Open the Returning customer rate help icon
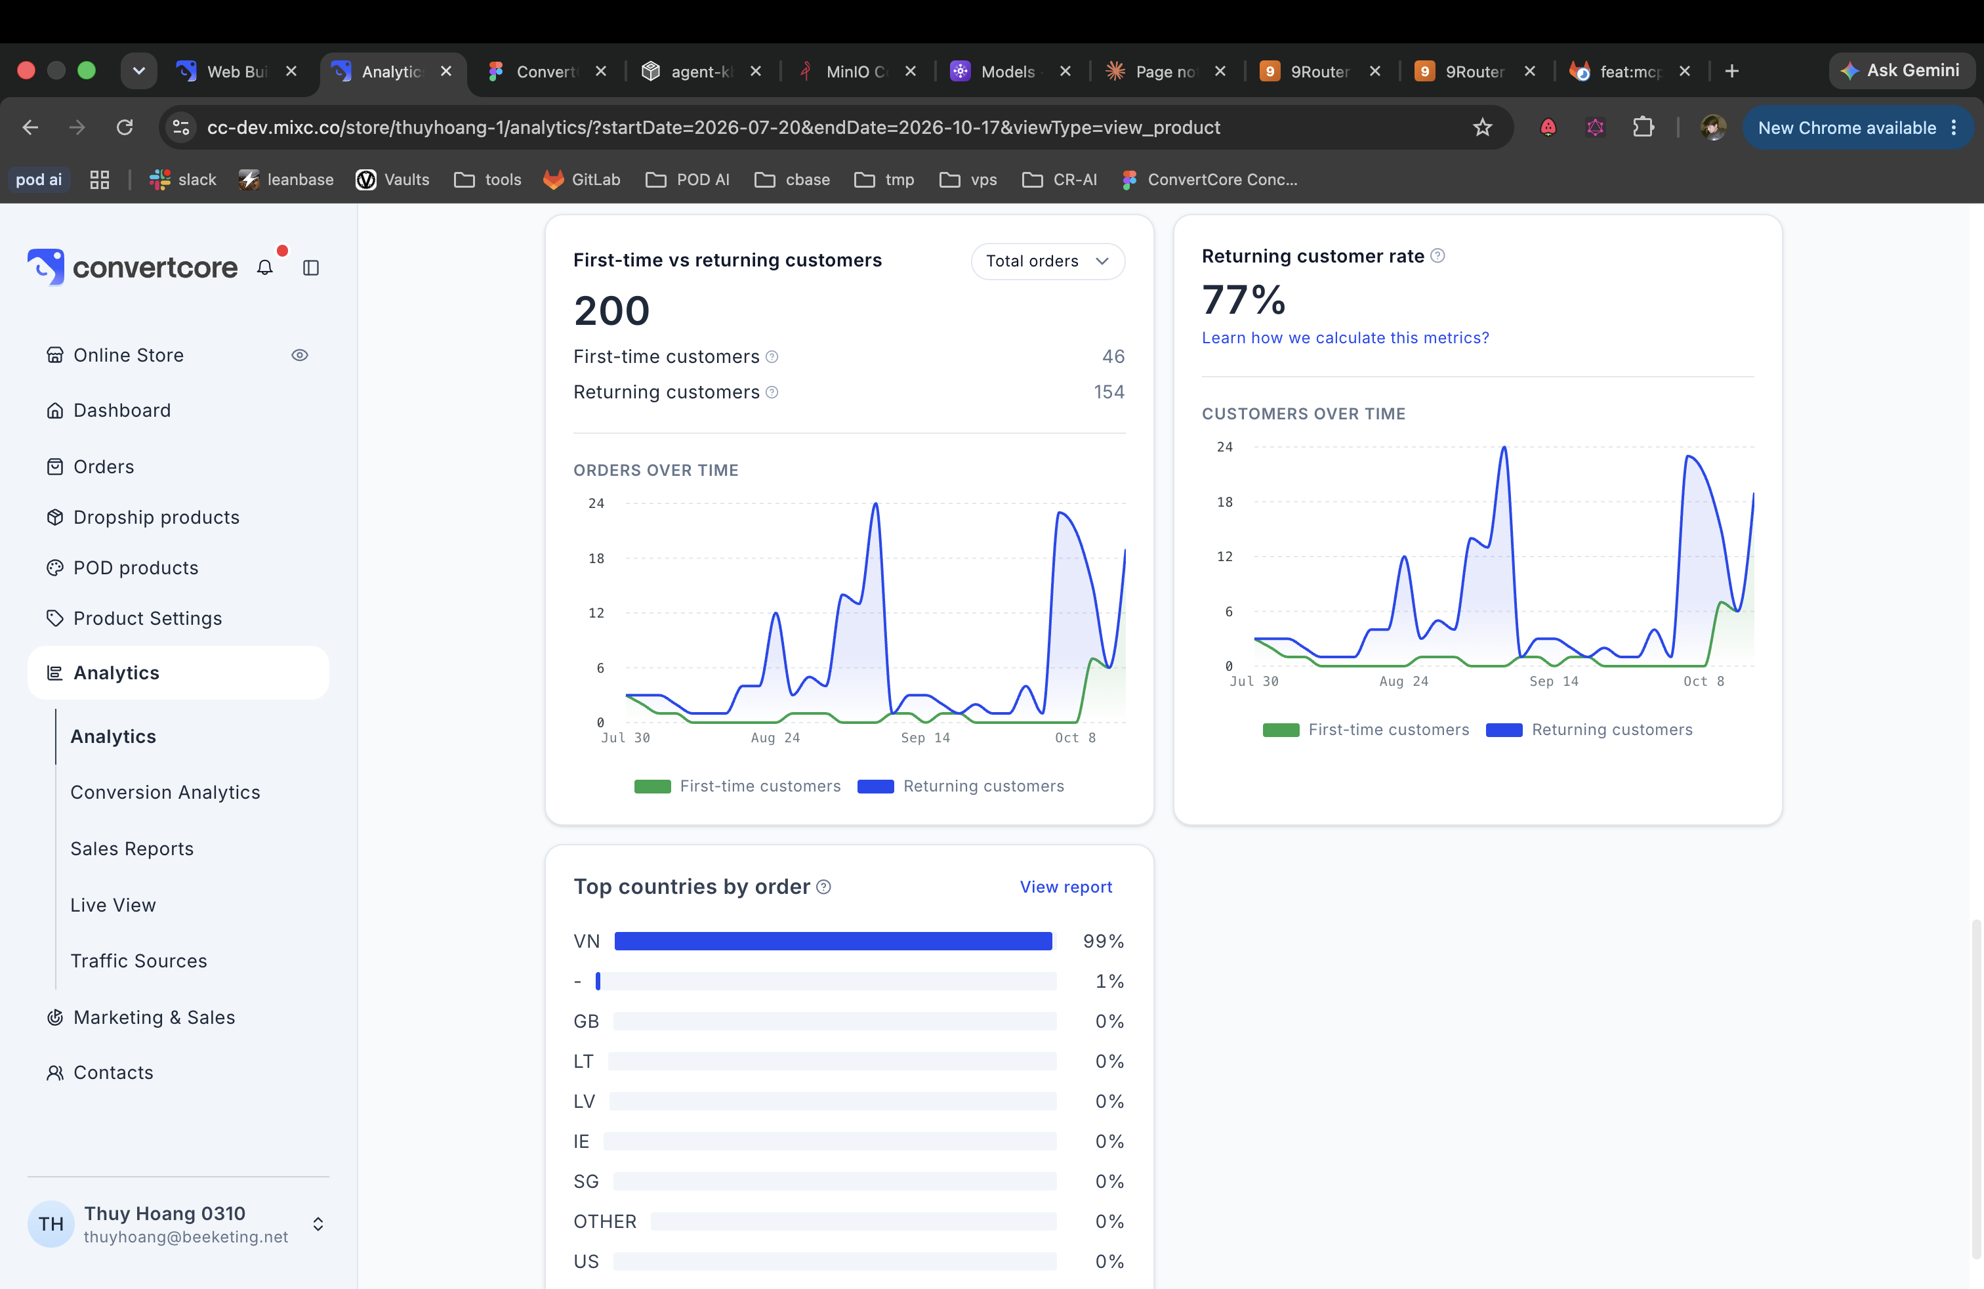 pos(1437,256)
